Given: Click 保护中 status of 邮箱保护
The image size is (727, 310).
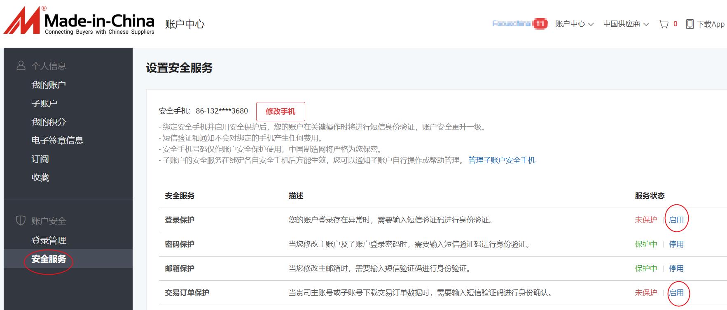Looking at the screenshot, I should [x=646, y=268].
